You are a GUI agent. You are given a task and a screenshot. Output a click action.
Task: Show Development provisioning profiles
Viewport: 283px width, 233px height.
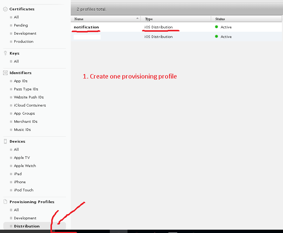click(25, 218)
